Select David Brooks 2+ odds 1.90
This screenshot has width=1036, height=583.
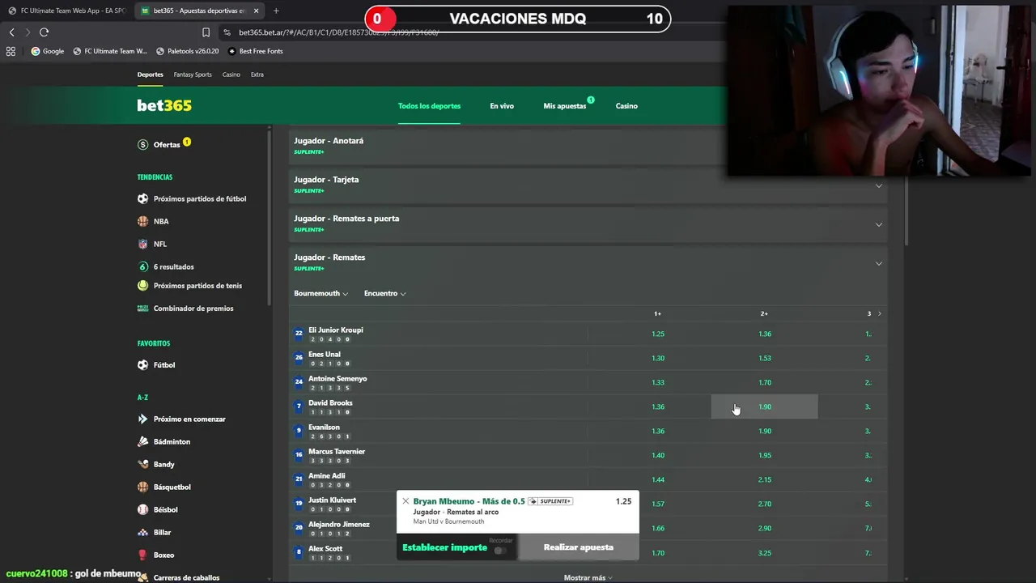pos(764,406)
